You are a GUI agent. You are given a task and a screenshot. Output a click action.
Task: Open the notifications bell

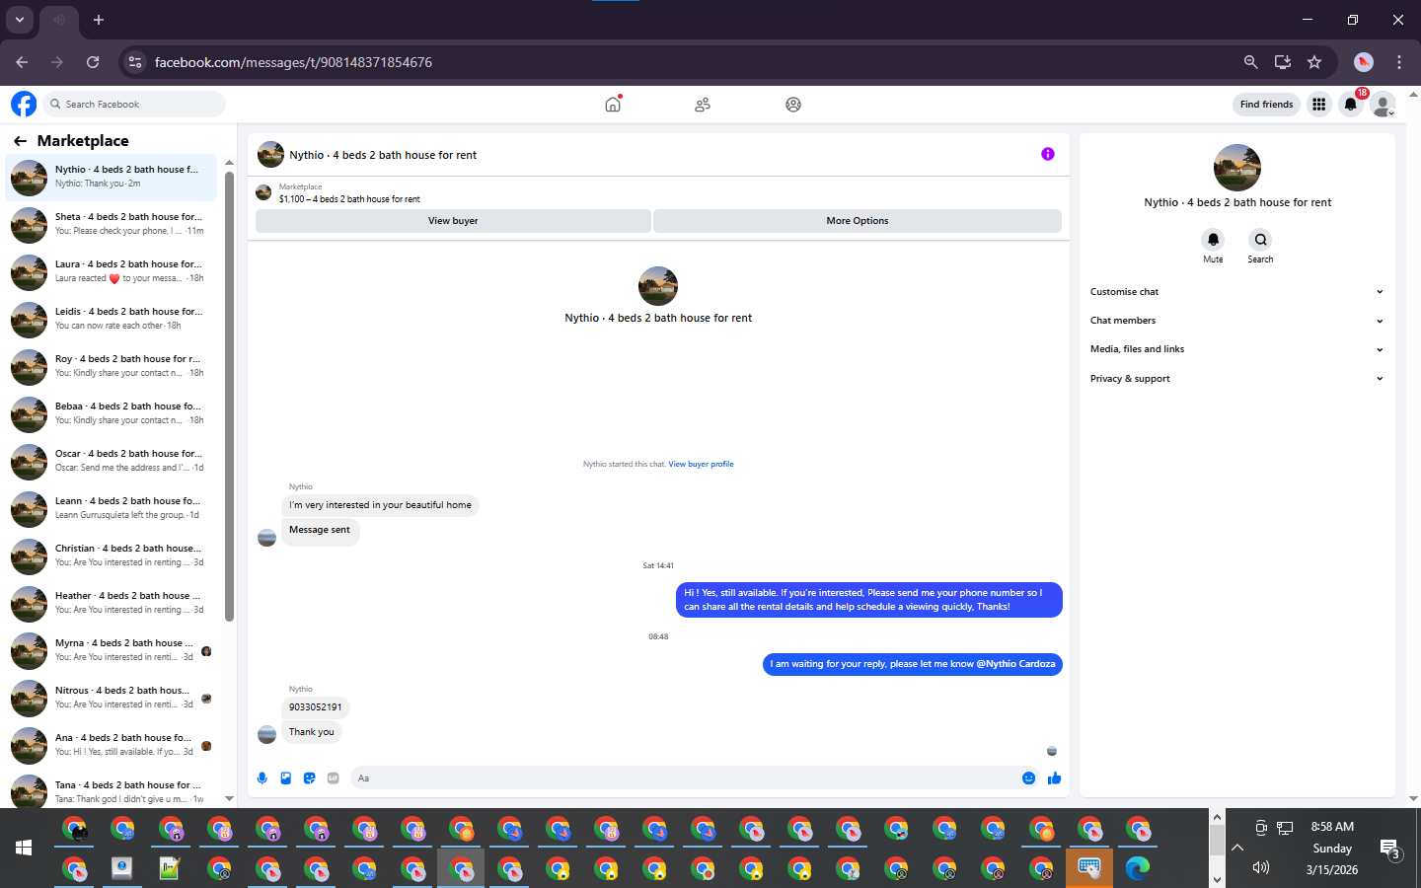click(x=1351, y=104)
